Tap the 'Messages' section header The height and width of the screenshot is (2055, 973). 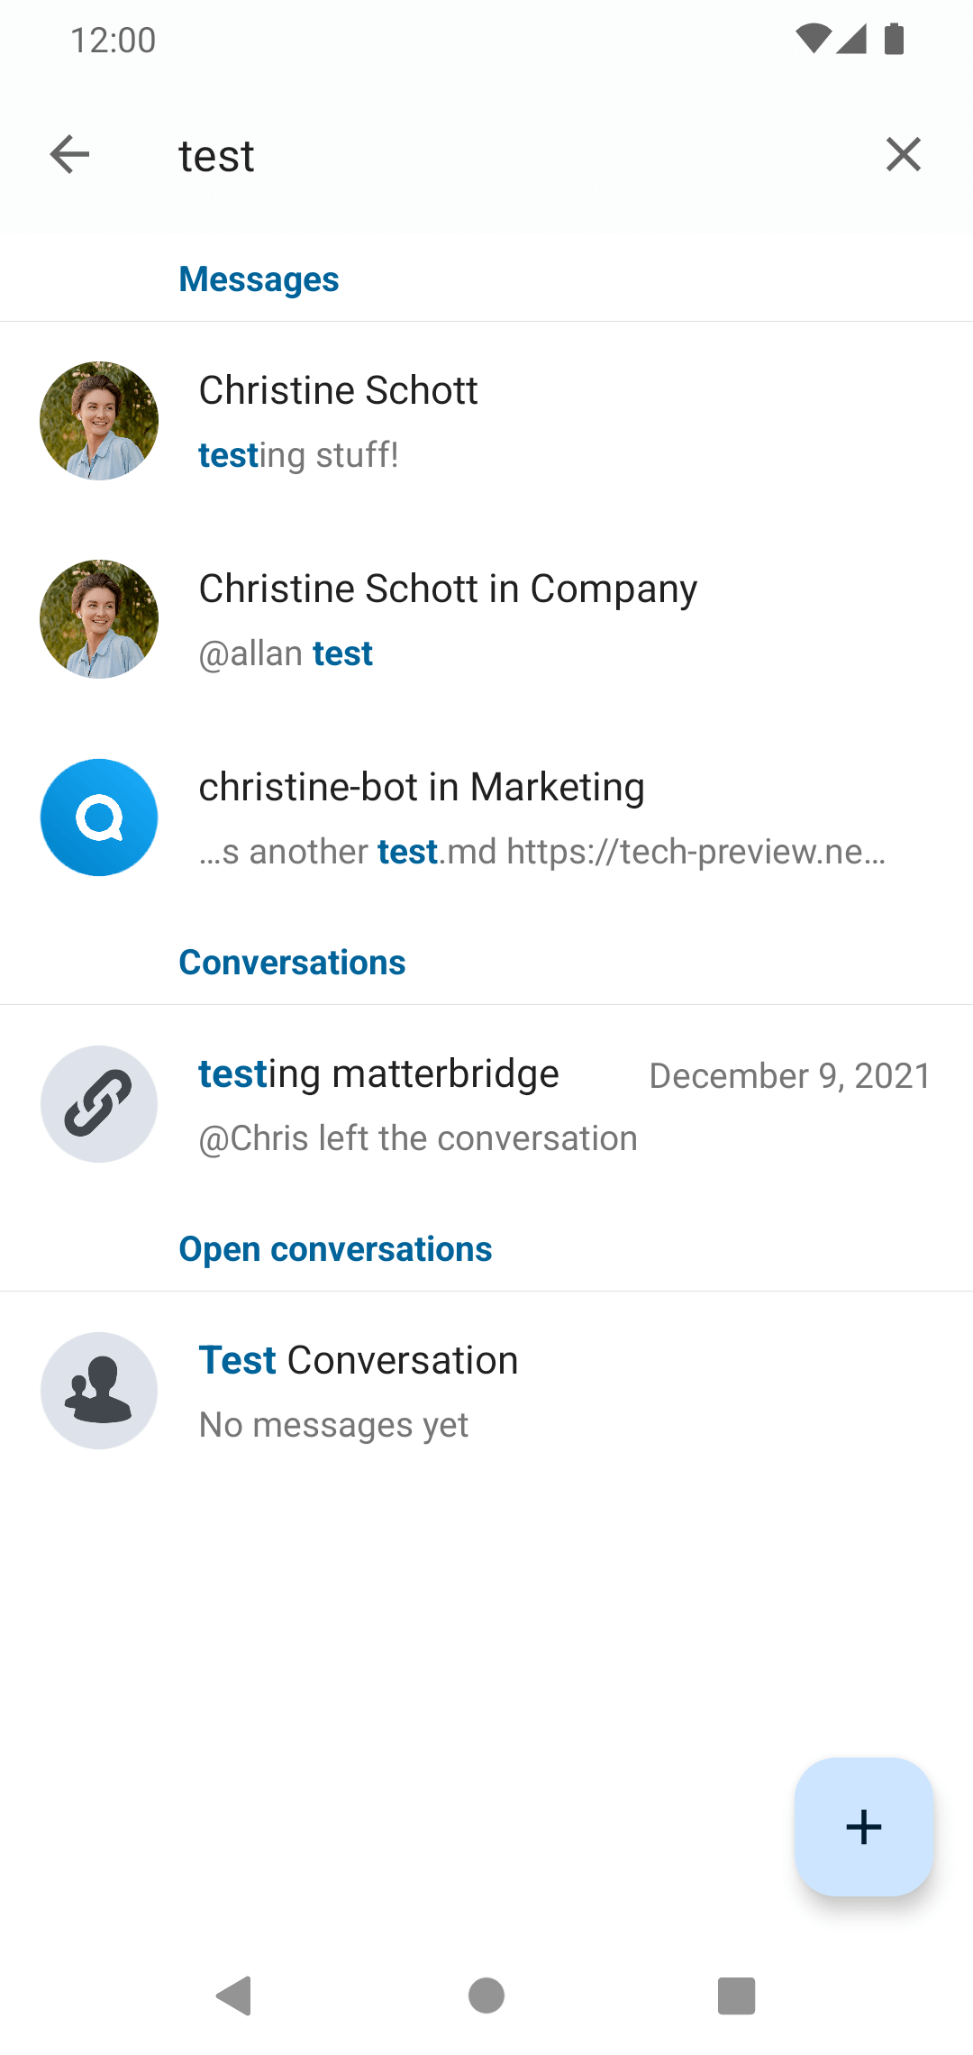(x=259, y=279)
